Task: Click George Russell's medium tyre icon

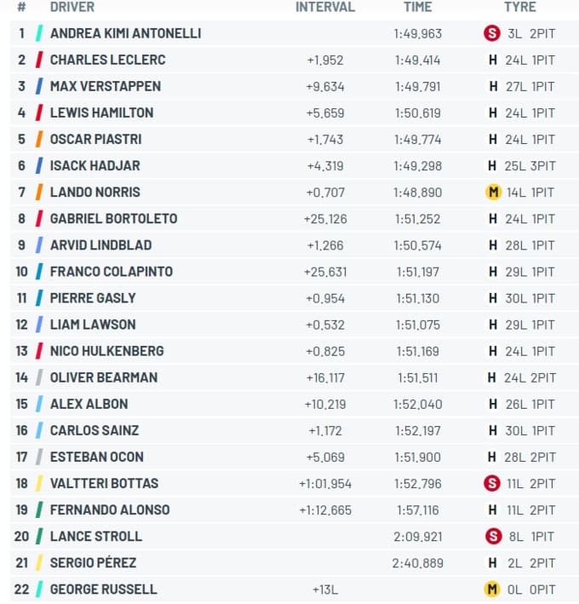Action: [x=491, y=590]
